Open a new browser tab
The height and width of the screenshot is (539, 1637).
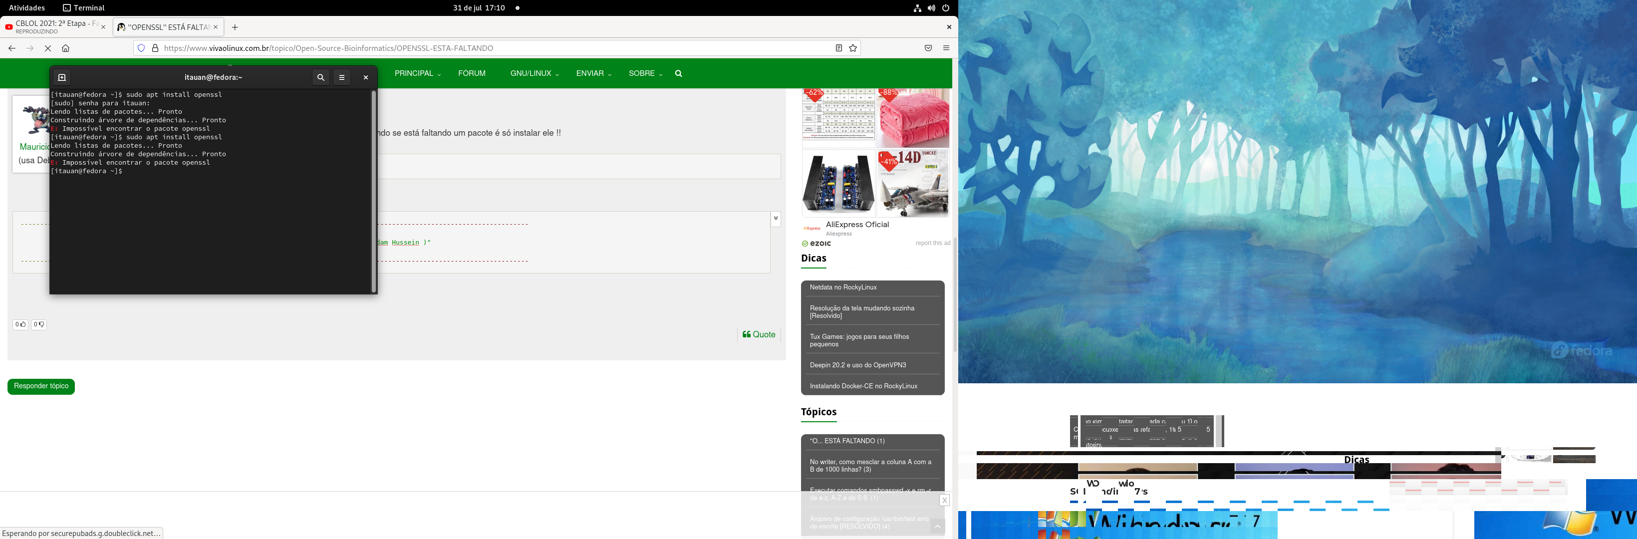coord(235,27)
